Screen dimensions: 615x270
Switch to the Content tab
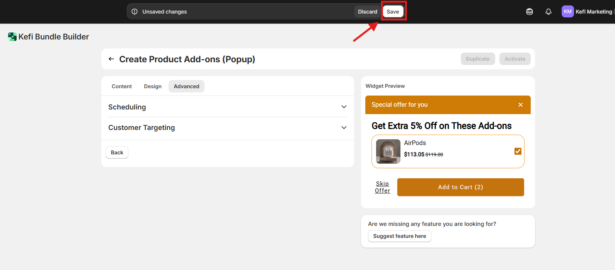click(122, 86)
